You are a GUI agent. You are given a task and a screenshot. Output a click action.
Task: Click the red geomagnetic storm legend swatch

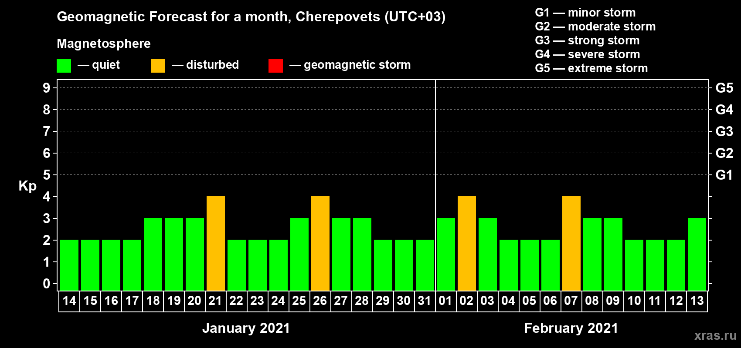pos(275,66)
